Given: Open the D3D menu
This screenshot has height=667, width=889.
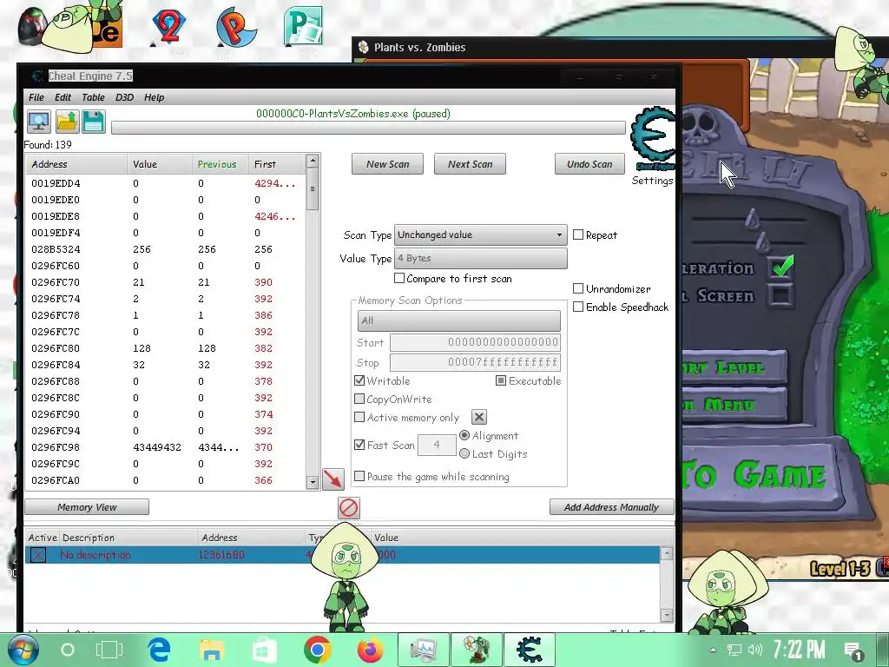Looking at the screenshot, I should [124, 97].
